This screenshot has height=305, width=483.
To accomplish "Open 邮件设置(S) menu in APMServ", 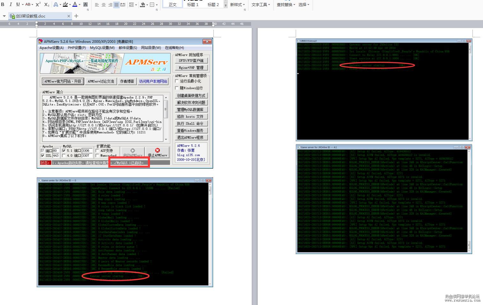I will click(128, 48).
